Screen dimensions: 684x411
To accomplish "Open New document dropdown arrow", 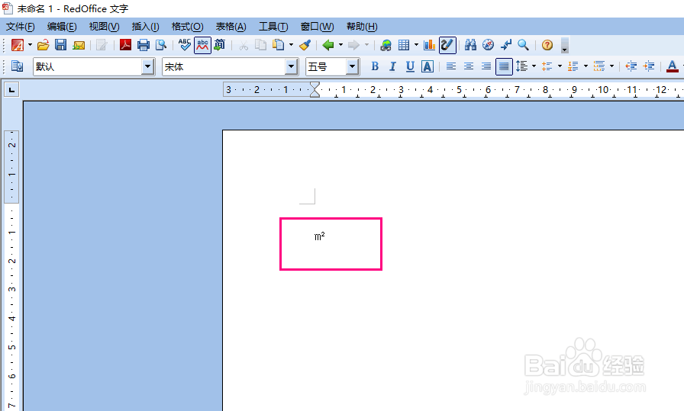I will (x=30, y=45).
